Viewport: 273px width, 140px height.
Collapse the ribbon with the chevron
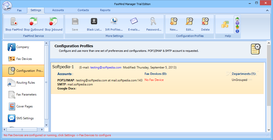click(267, 10)
